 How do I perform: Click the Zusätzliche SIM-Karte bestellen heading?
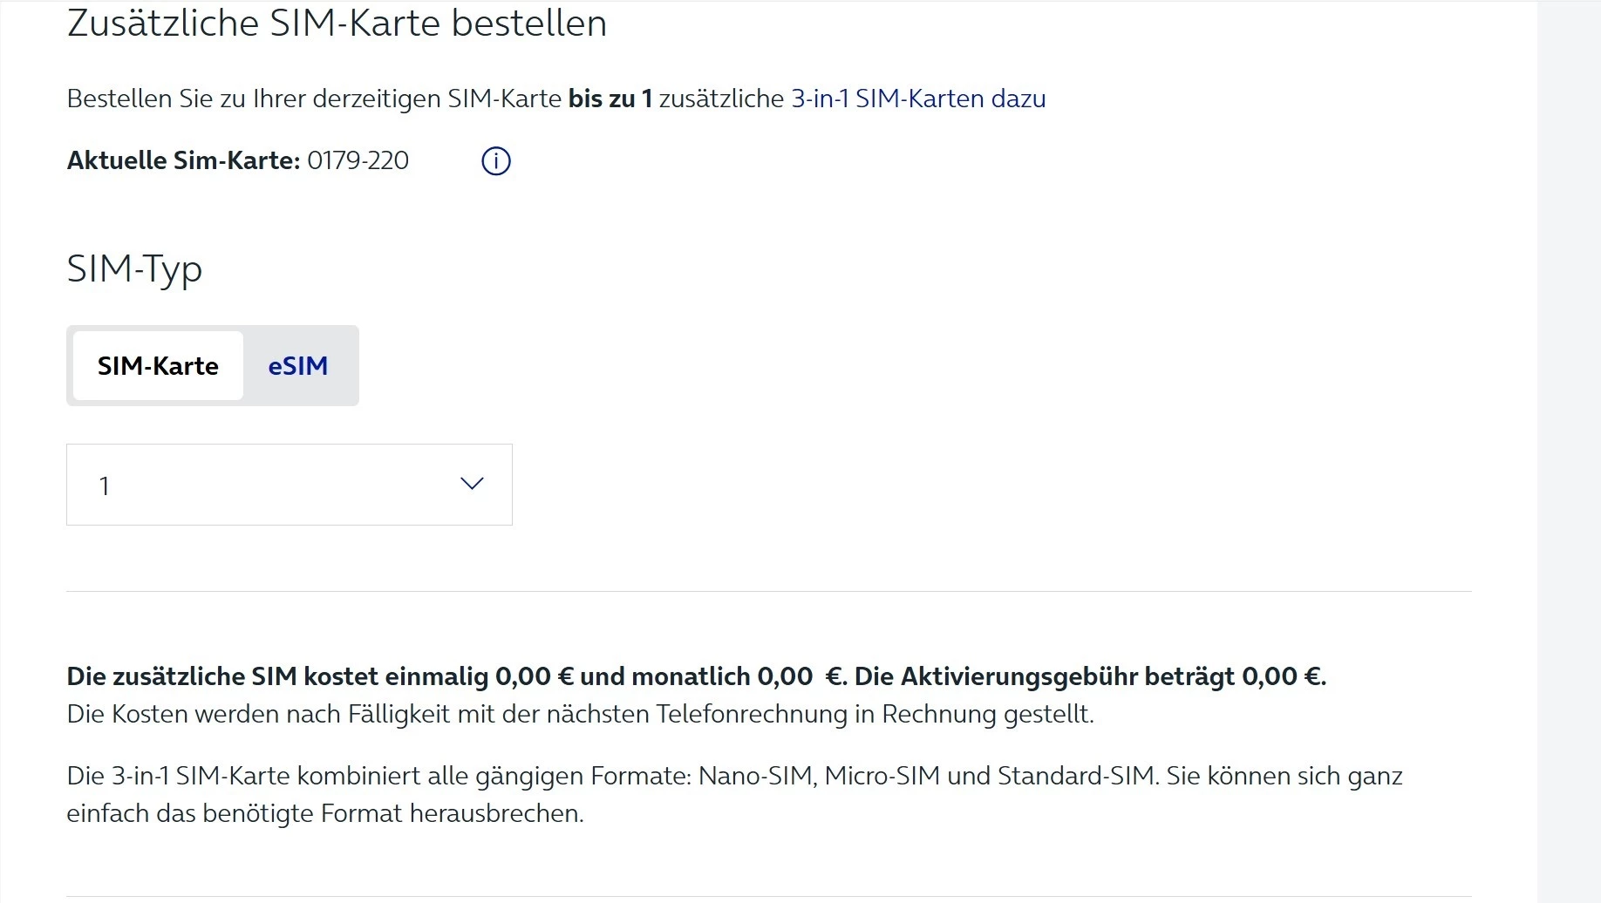[x=337, y=24]
